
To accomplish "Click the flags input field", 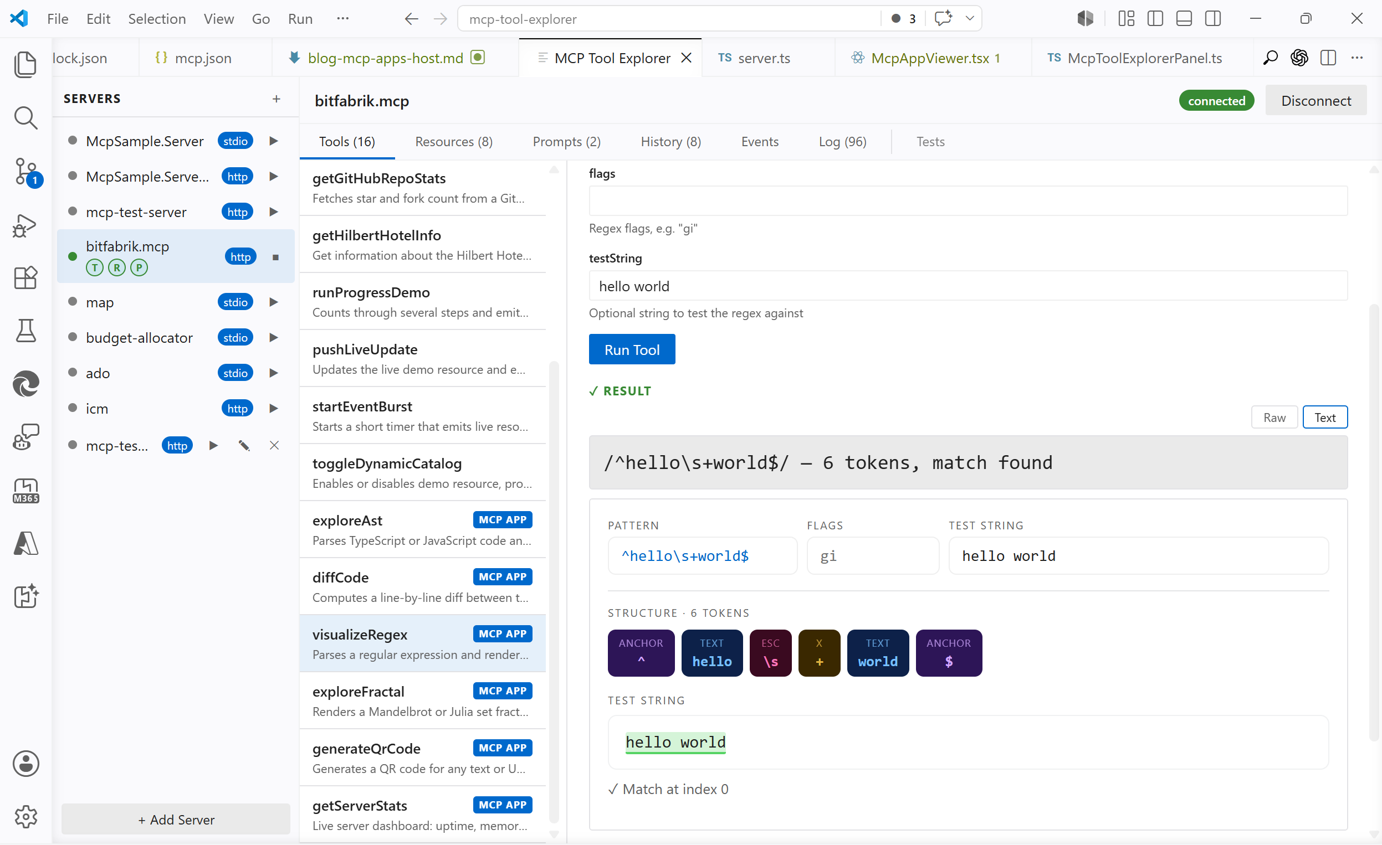I will (968, 200).
